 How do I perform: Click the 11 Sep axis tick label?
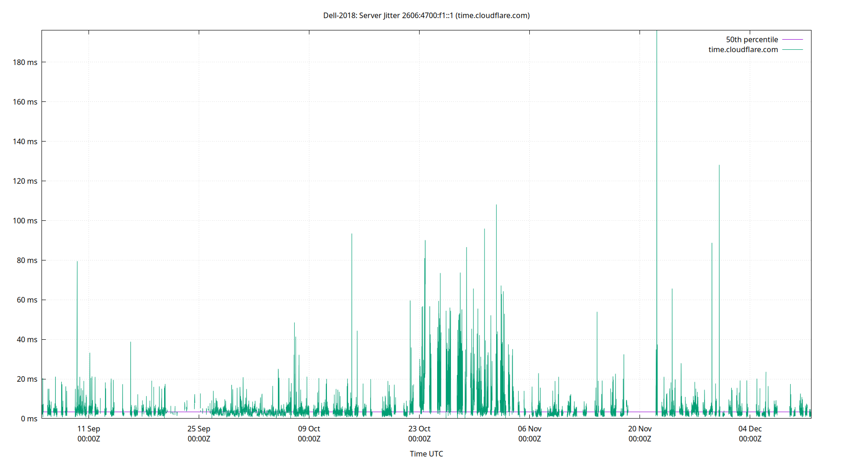click(x=88, y=429)
